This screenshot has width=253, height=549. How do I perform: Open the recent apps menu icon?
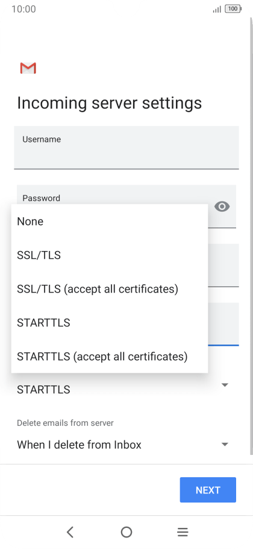click(x=183, y=532)
